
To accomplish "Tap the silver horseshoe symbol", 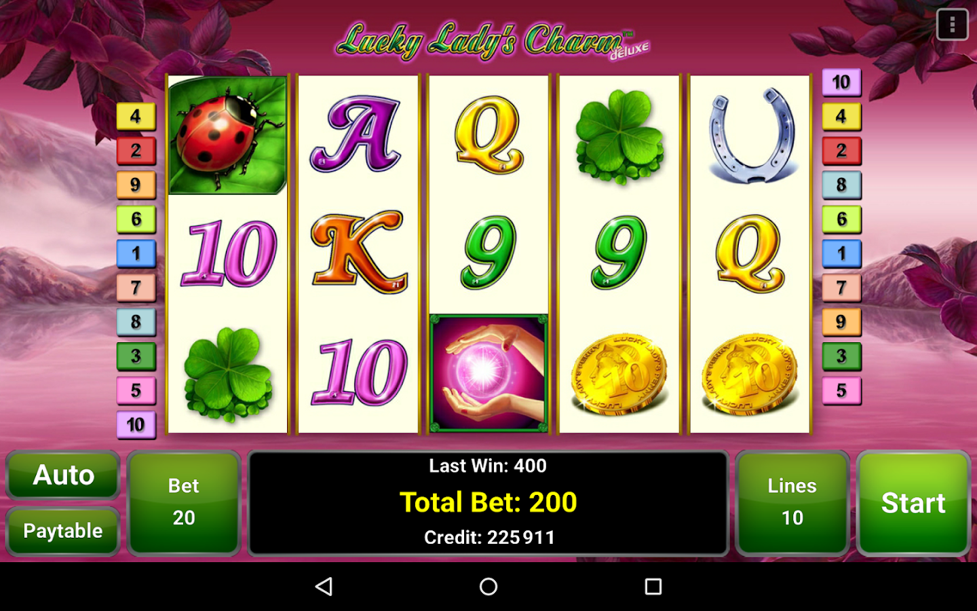I will 751,135.
